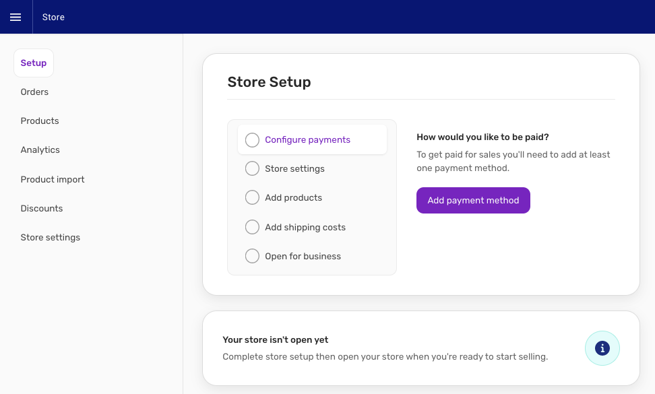Open the Setup sidebar tab
Viewport: 655px width, 394px height.
click(34, 63)
